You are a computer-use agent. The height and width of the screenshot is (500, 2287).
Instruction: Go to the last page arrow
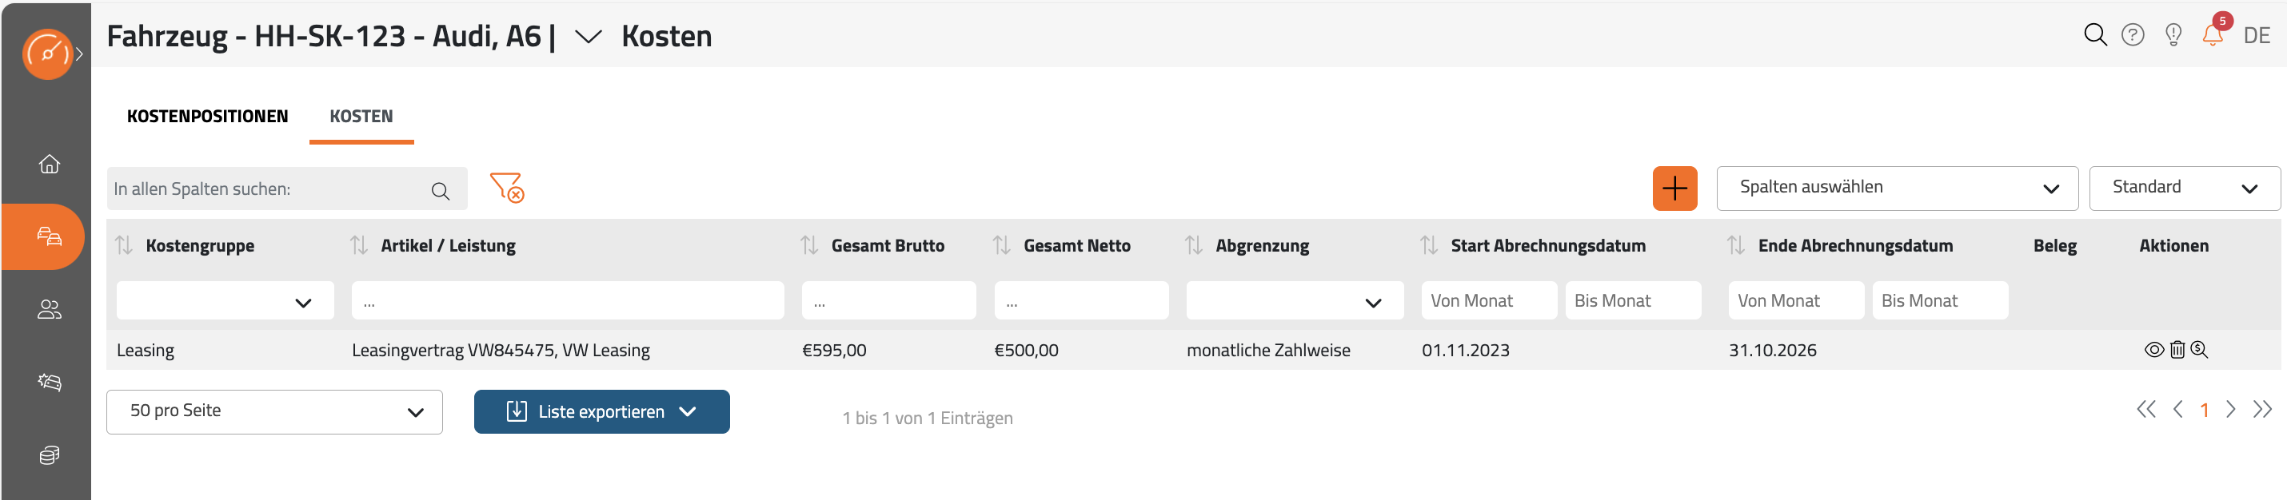click(x=2262, y=410)
